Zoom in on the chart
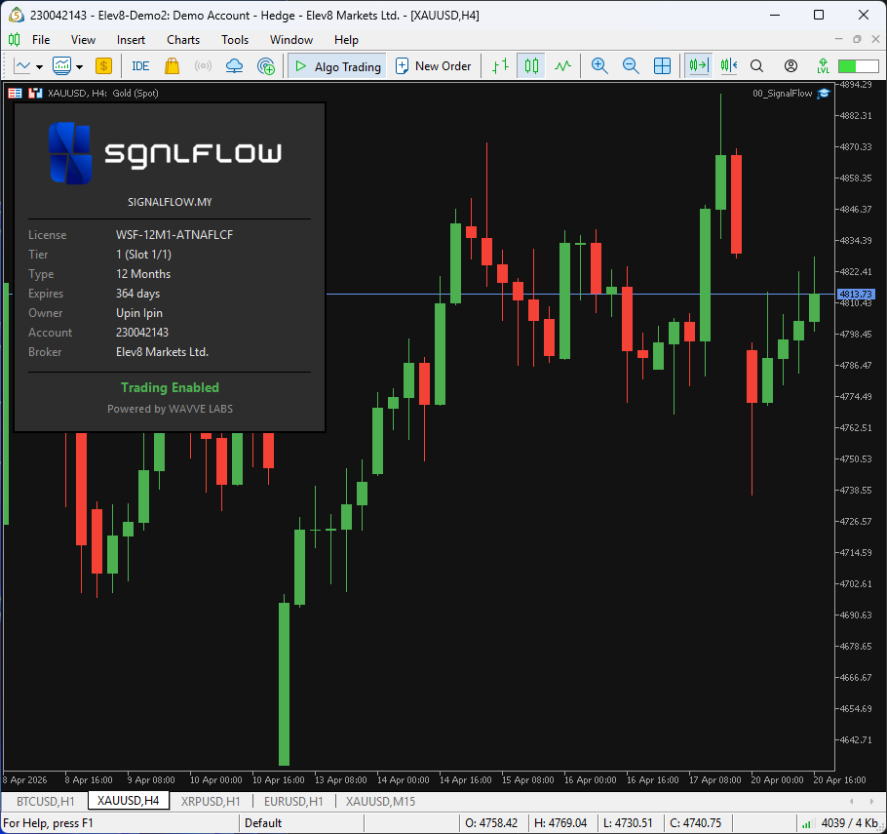This screenshot has width=887, height=834. pos(599,66)
